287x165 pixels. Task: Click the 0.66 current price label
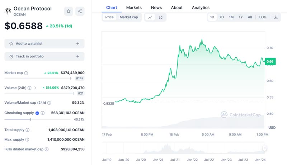click(x=270, y=62)
